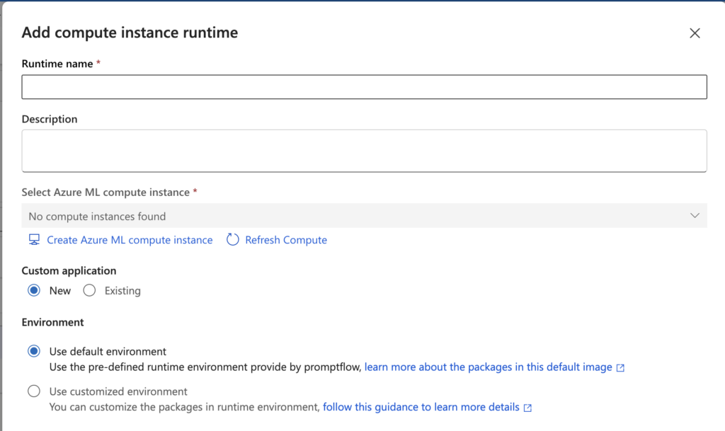Click the Refresh Compute text button

(x=286, y=240)
